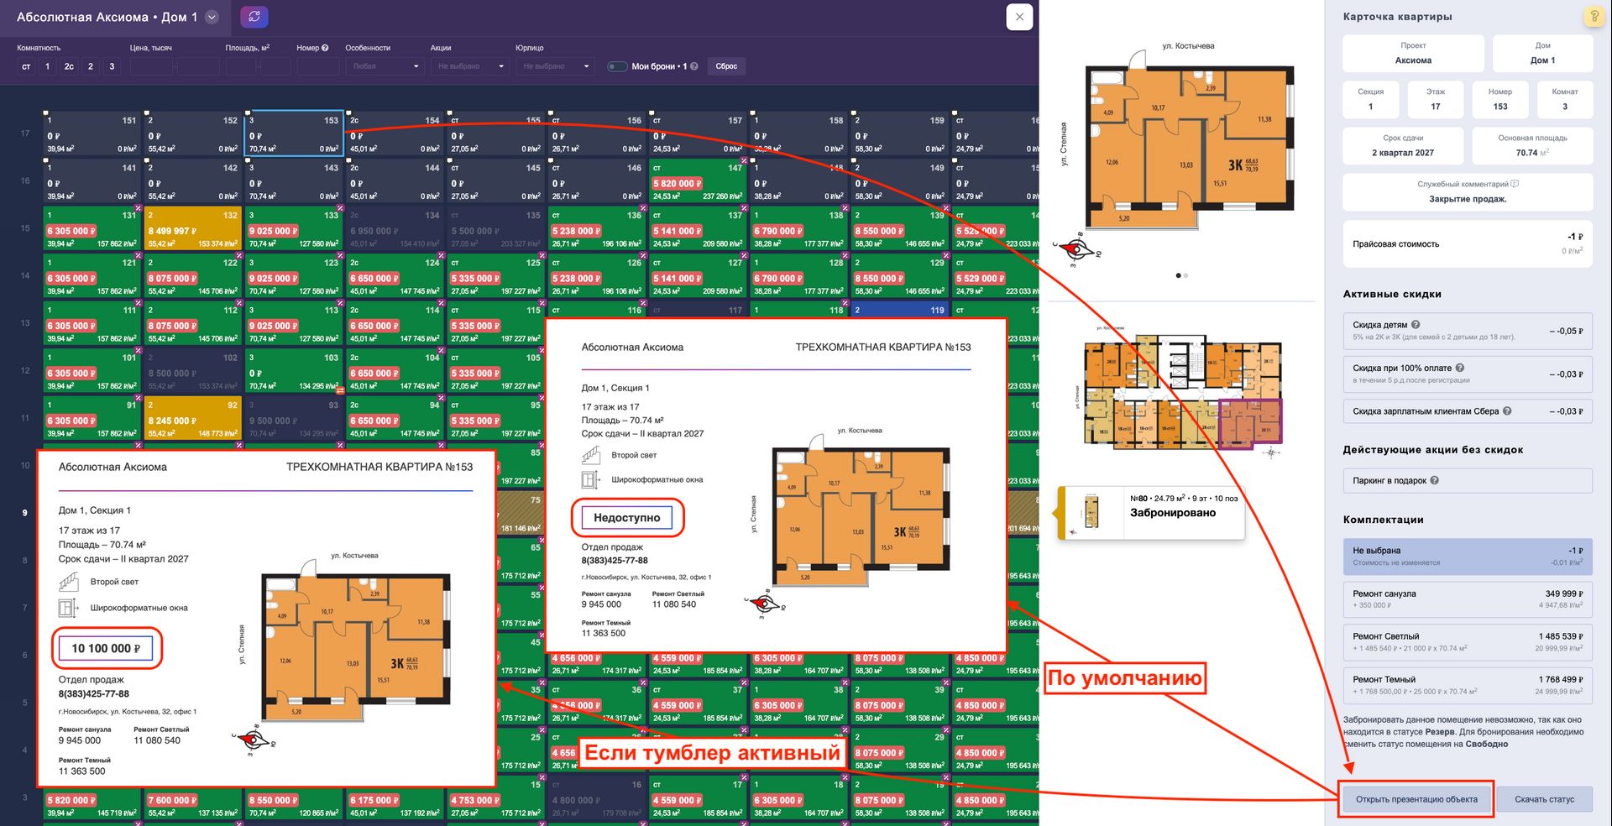Screen dimensions: 1612x826
Task: Click the Этаж '17' card
Action: click(1436, 99)
